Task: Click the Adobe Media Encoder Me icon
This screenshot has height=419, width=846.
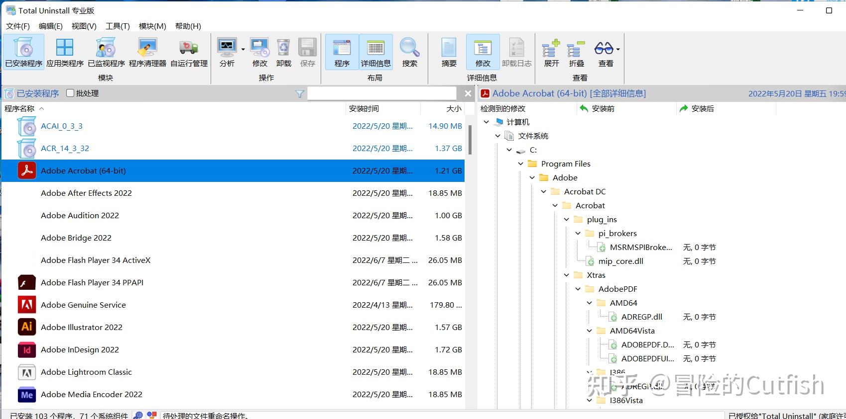Action: tap(27, 394)
